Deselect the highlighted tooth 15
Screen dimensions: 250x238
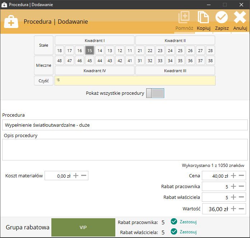tap(89, 51)
